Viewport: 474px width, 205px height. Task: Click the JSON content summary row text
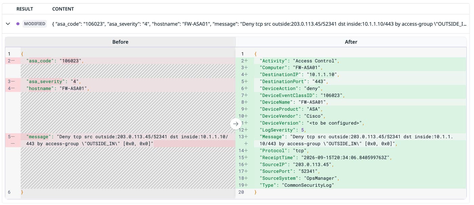click(260, 24)
